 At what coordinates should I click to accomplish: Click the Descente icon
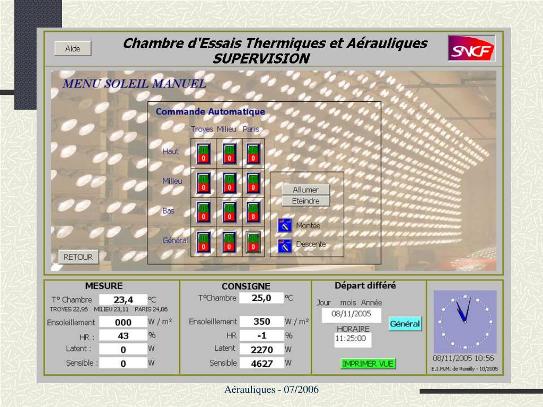click(285, 246)
